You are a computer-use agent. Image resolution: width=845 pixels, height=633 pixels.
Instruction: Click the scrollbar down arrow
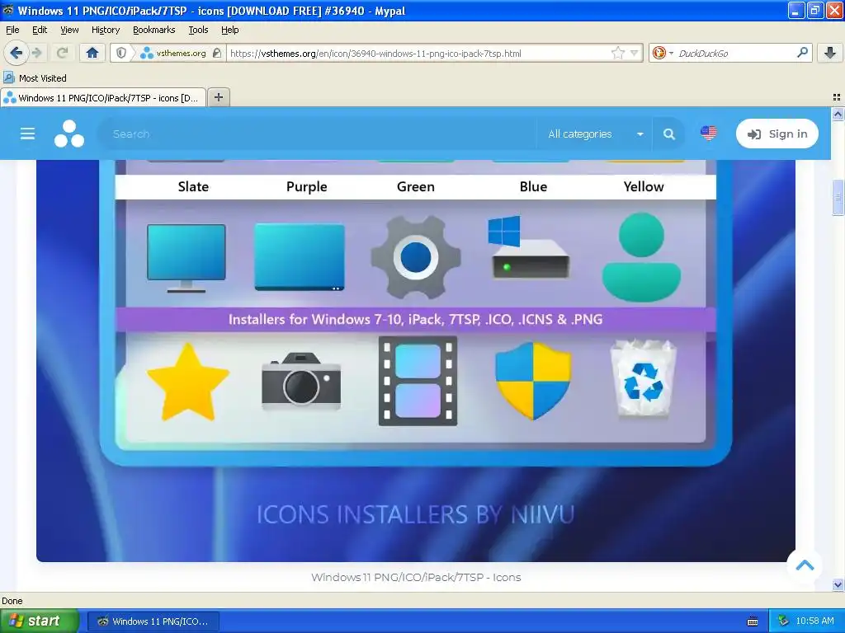click(838, 584)
